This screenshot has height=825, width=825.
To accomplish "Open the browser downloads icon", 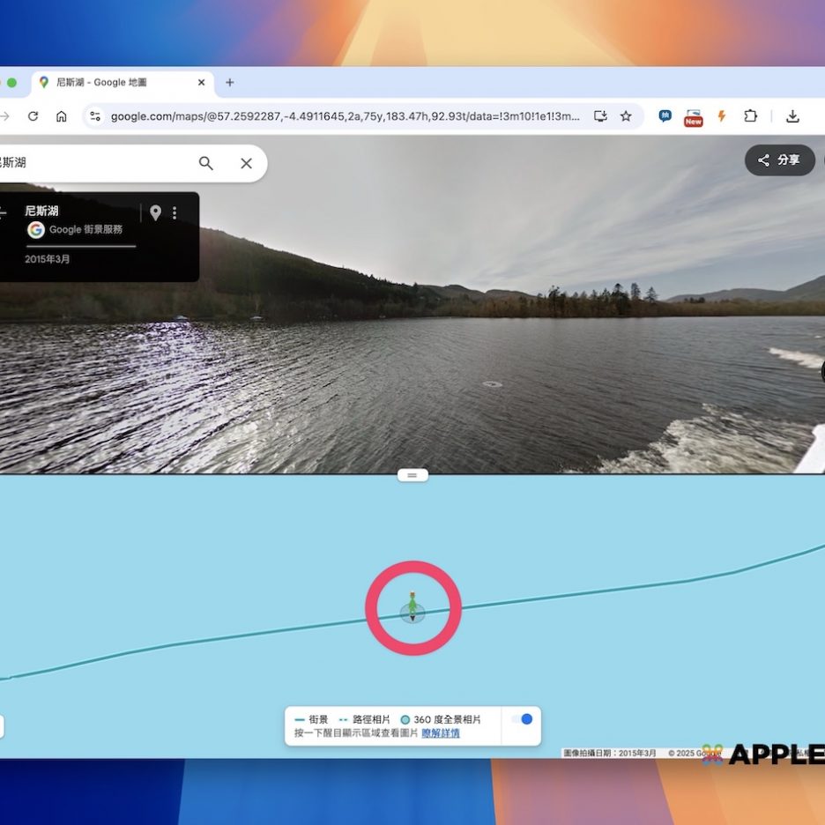I will click(792, 116).
